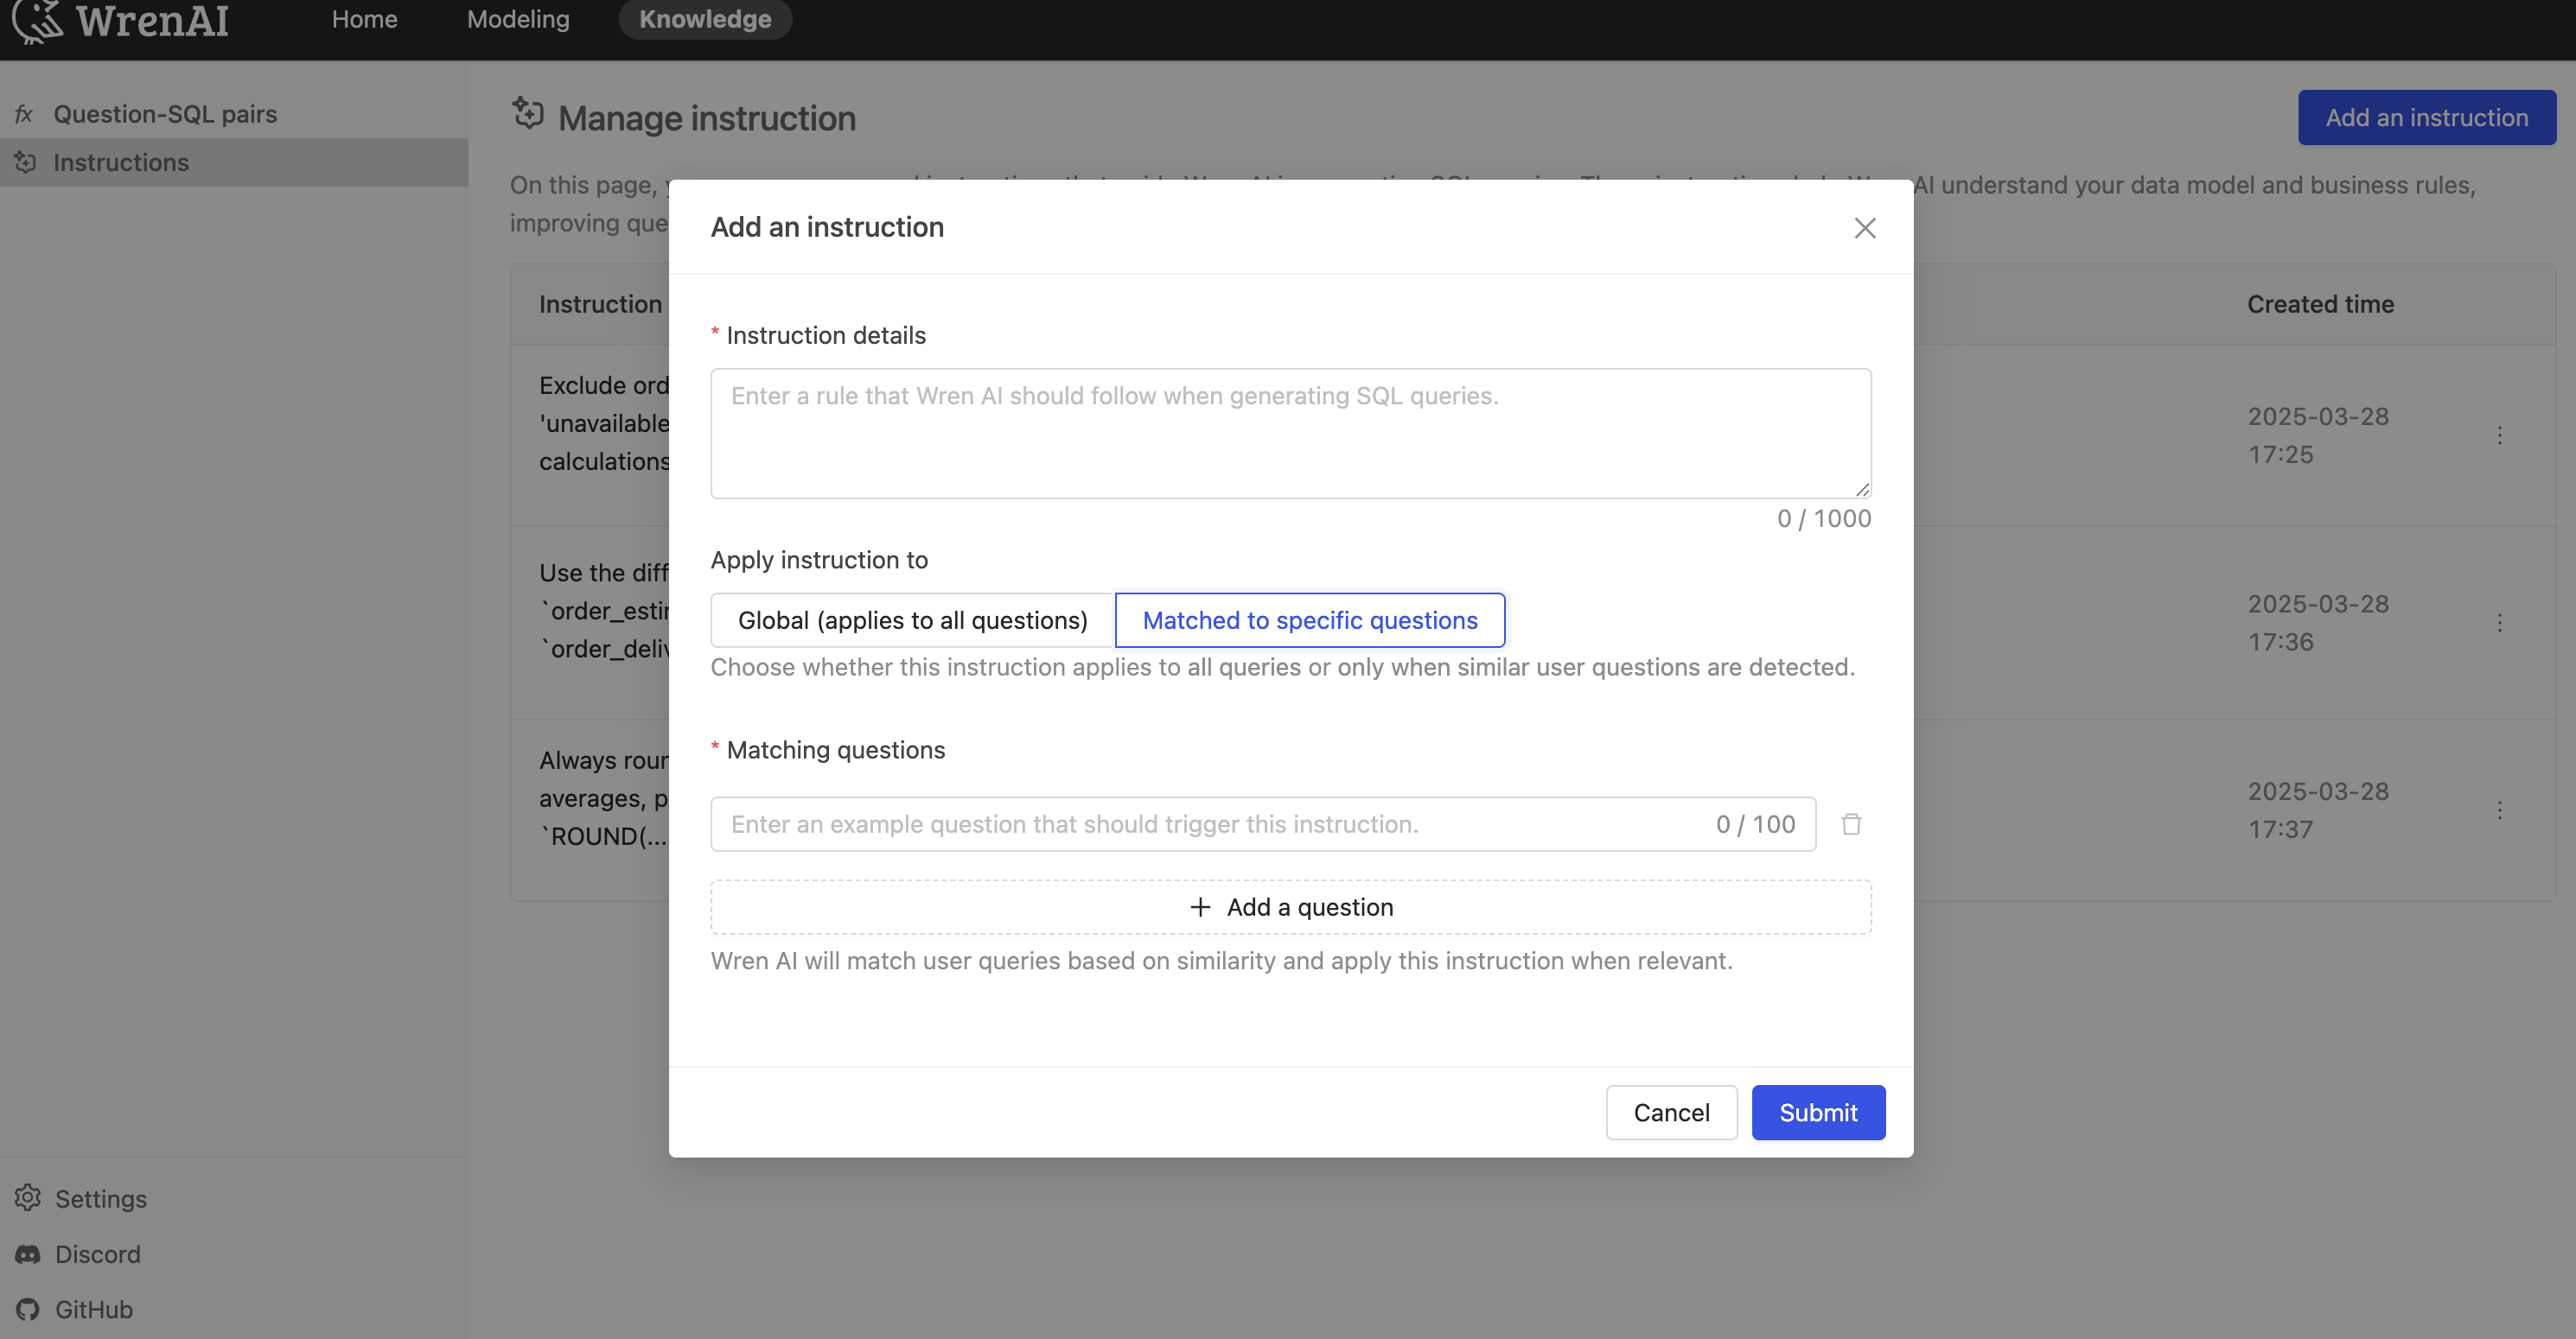The width and height of the screenshot is (2576, 1339).
Task: Submit the new instruction
Action: pos(1818,1112)
